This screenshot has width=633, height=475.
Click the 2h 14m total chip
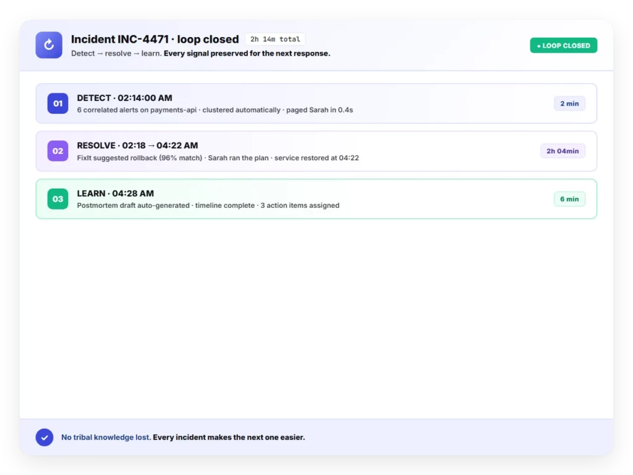tap(275, 39)
